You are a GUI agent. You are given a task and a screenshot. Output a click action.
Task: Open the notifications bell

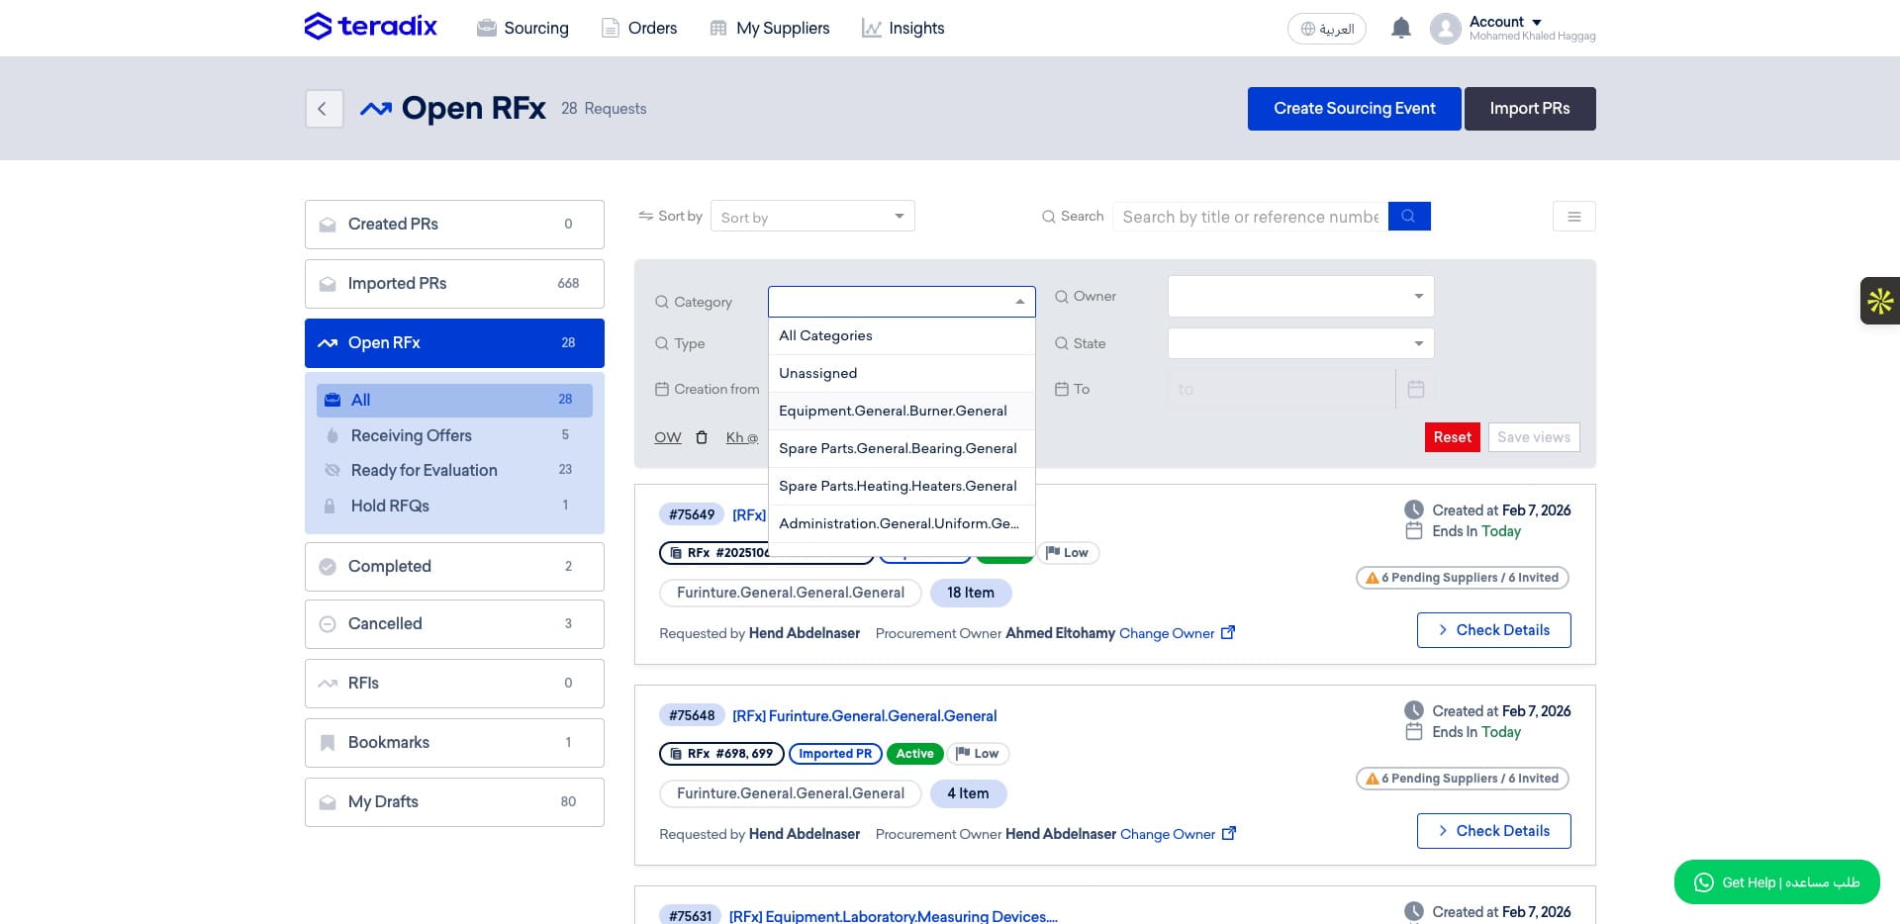[1400, 28]
